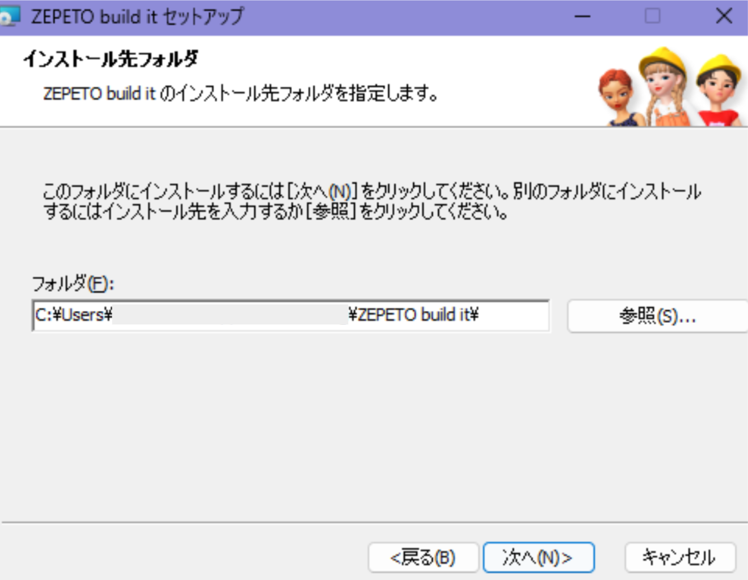The width and height of the screenshot is (748, 580).
Task: Cancel the setup with キャンセル
Action: tap(680, 557)
